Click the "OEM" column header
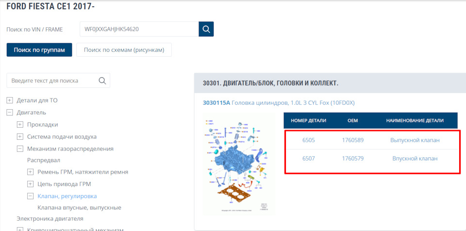 pyautogui.click(x=353, y=120)
